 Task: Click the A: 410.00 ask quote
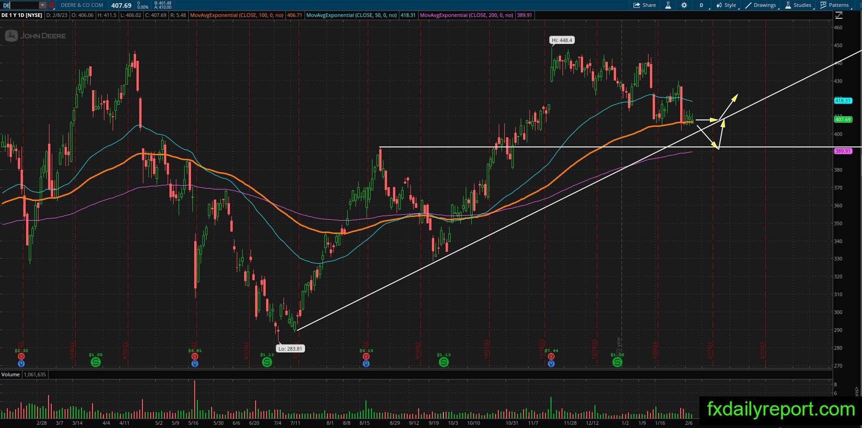coord(163,7)
